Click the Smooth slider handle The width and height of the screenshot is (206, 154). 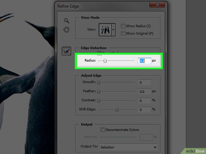99,82
